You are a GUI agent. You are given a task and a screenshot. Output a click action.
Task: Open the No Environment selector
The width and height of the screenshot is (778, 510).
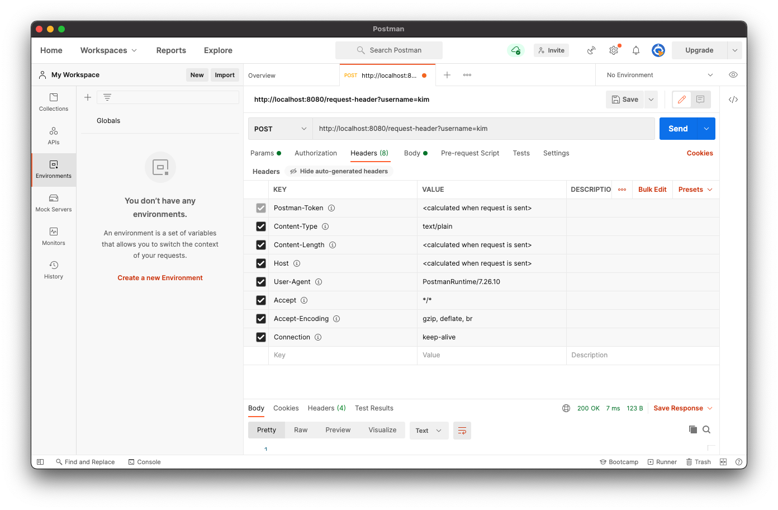(x=660, y=75)
